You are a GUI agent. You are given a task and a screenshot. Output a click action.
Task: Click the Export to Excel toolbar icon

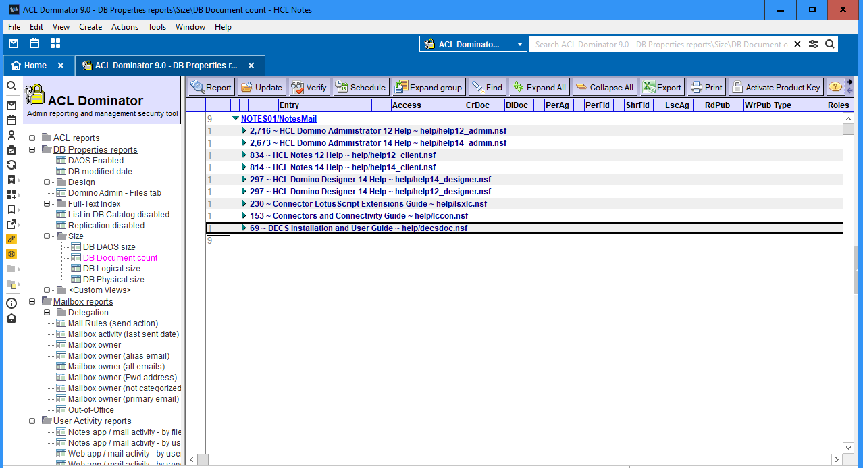point(662,87)
